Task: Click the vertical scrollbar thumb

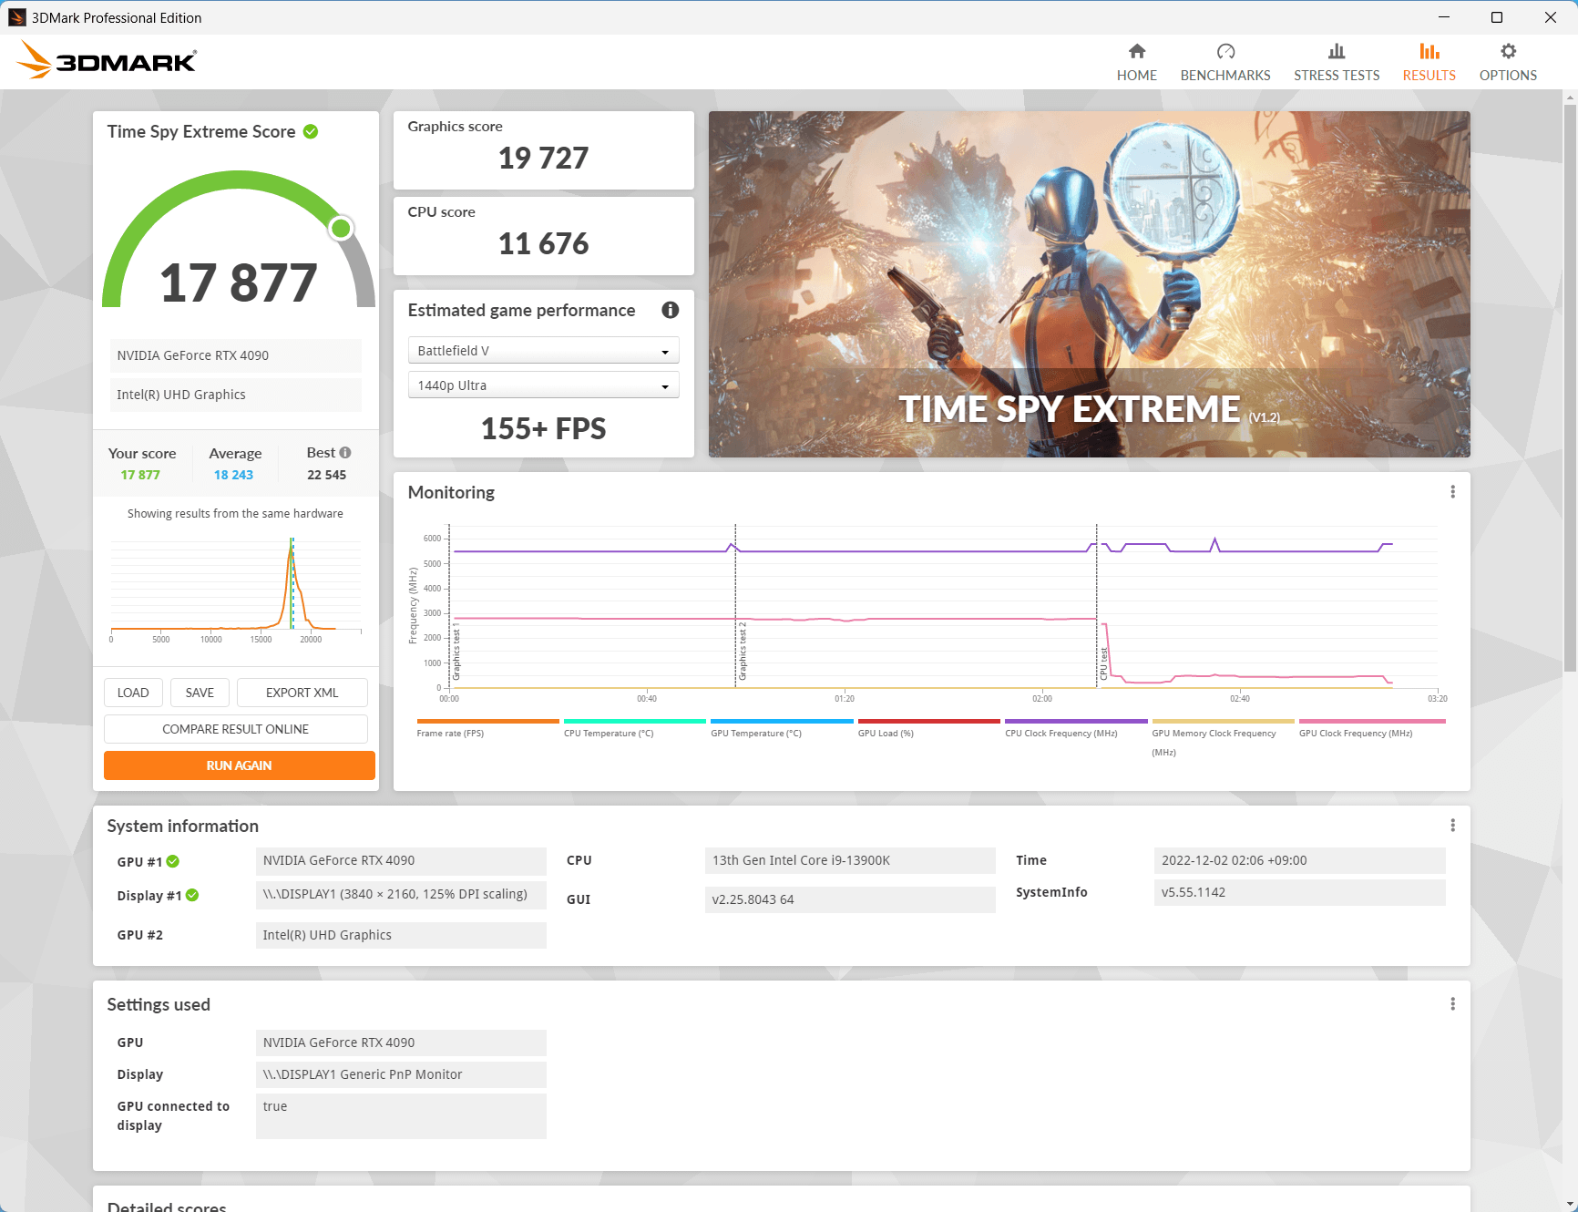Action: 1570,387
